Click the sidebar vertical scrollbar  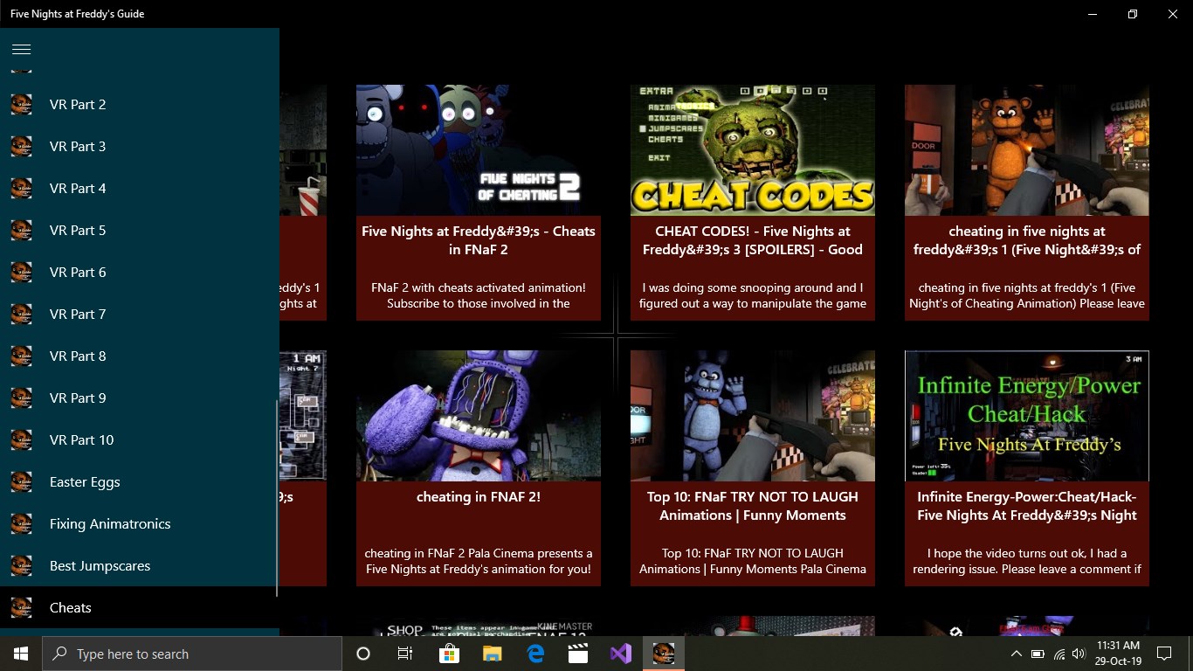coord(277,498)
